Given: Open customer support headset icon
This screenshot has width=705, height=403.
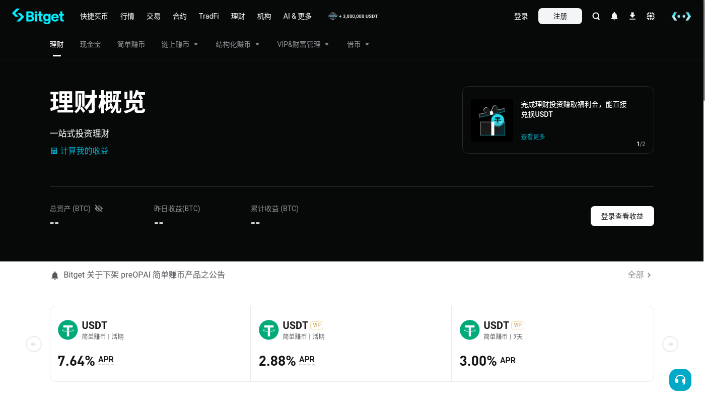Looking at the screenshot, I should 680,380.
